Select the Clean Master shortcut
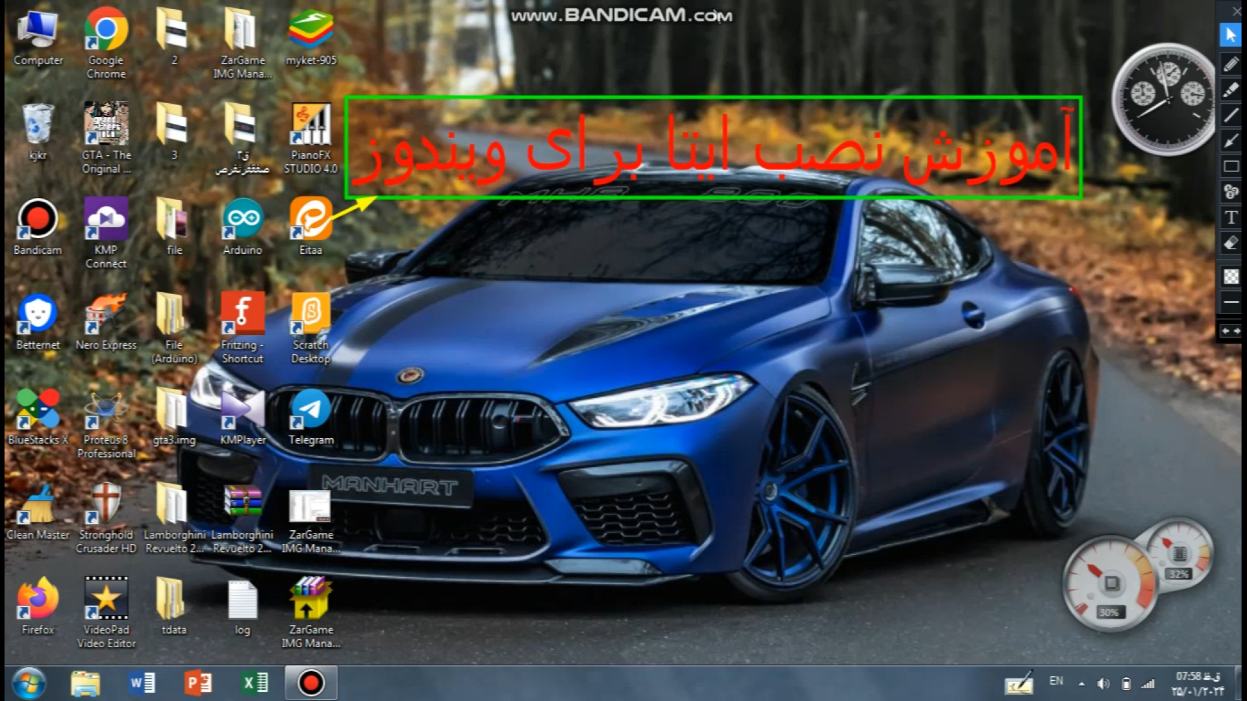Viewport: 1247px width, 701px height. point(38,511)
